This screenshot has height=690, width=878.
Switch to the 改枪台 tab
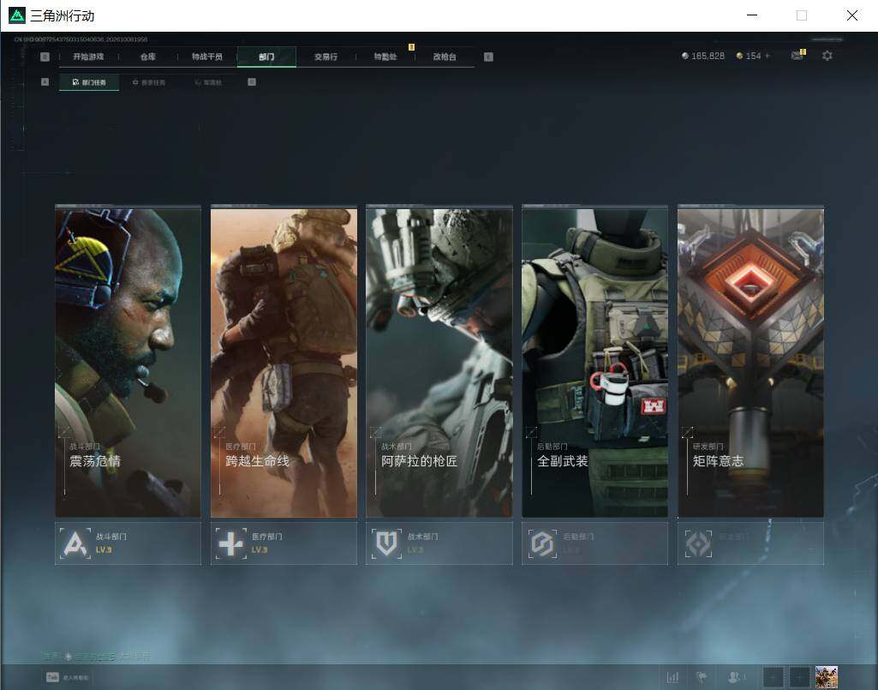445,57
